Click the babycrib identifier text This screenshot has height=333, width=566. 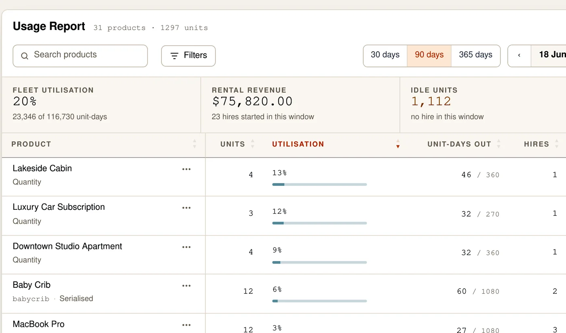point(31,299)
